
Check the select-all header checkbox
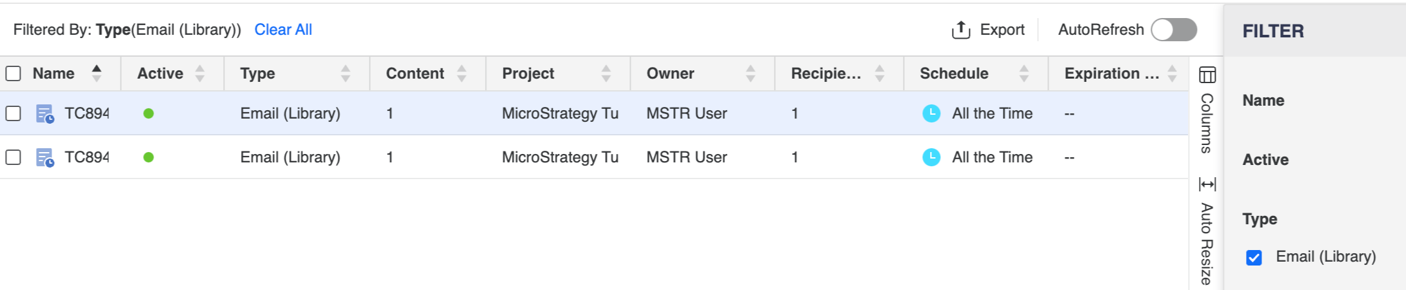pos(14,73)
